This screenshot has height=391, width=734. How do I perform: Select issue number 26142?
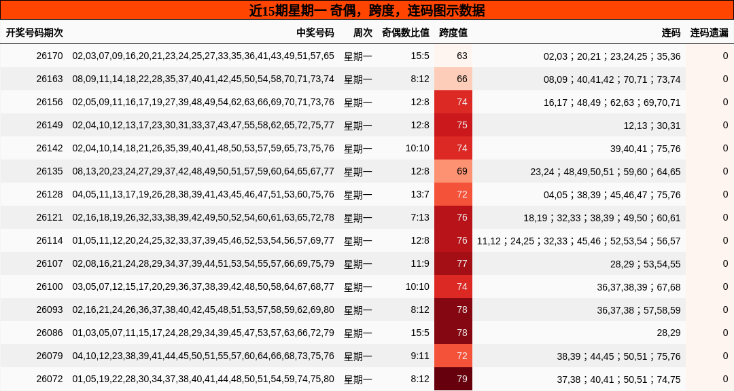click(50, 148)
